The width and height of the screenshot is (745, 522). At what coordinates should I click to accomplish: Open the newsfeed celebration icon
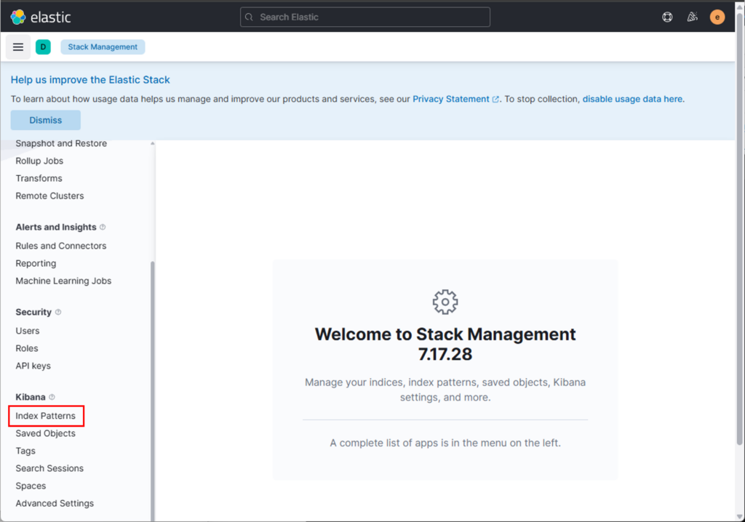tap(693, 17)
